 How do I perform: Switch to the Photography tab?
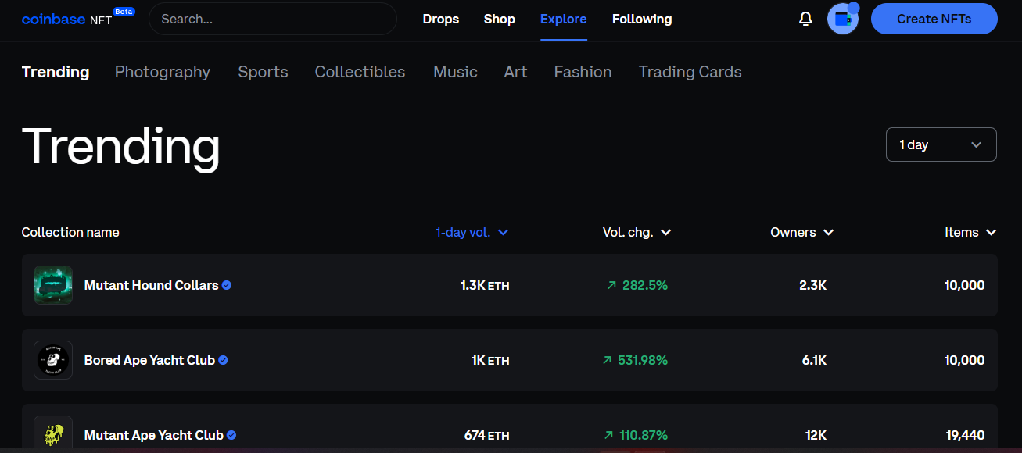(x=163, y=72)
